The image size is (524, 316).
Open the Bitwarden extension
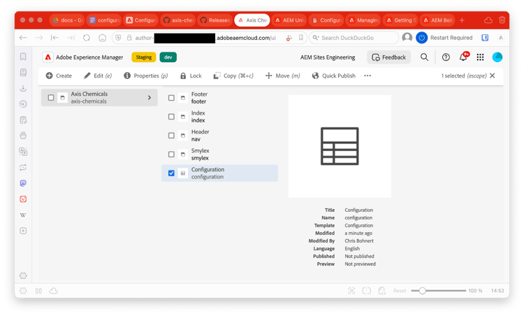485,38
